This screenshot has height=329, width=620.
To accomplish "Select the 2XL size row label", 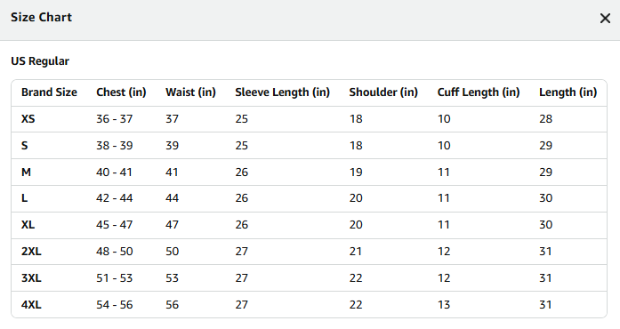I will click(31, 252).
